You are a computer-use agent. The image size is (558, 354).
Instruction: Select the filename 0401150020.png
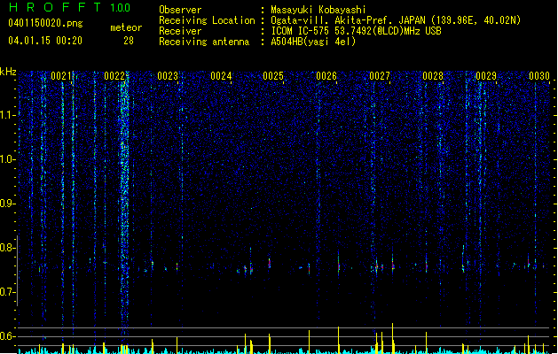[x=45, y=24]
